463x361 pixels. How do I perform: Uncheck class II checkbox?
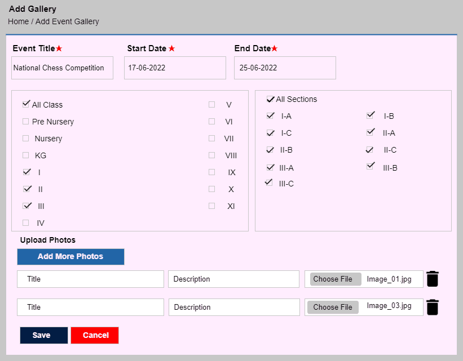[27, 189]
